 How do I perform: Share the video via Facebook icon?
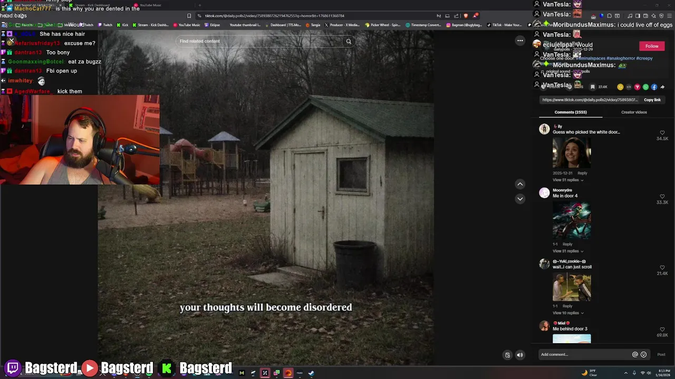[654, 87]
